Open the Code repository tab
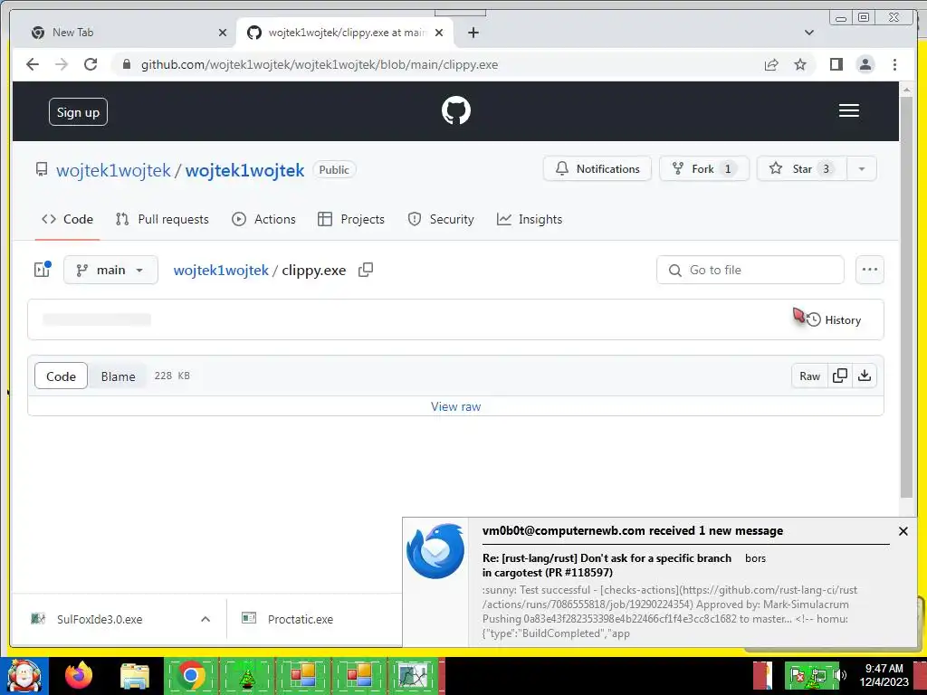Image resolution: width=927 pixels, height=695 pixels. tap(67, 219)
